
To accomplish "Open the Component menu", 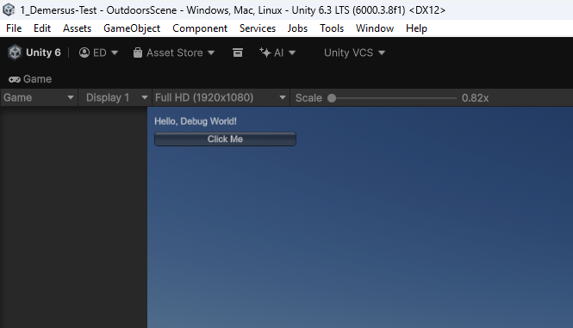I will 200,28.
